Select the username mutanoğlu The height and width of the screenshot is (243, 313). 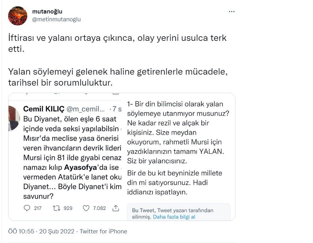pos(47,11)
